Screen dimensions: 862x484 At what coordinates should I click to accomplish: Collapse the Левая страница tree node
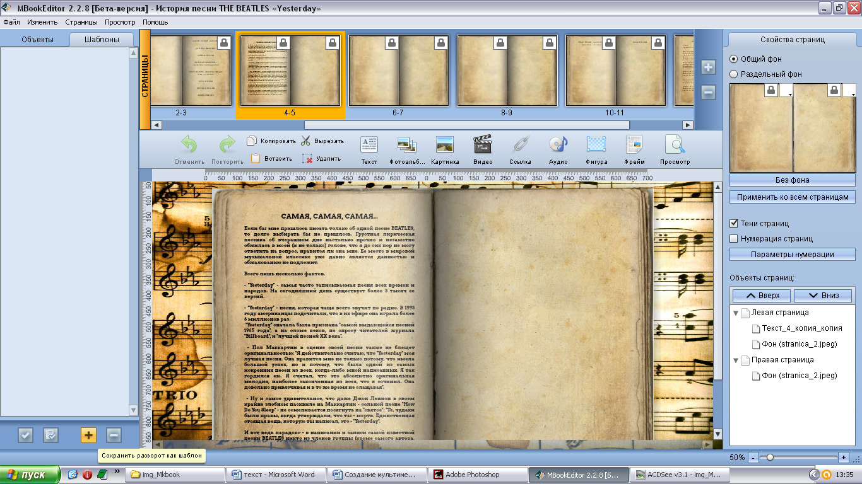[736, 313]
